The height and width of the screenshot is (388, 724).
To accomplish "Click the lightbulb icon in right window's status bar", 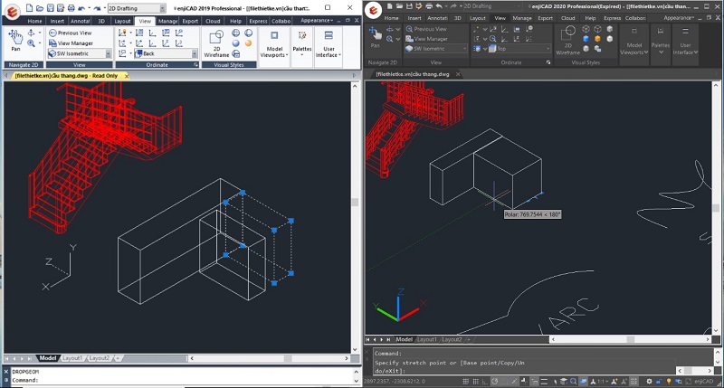I will point(669,382).
